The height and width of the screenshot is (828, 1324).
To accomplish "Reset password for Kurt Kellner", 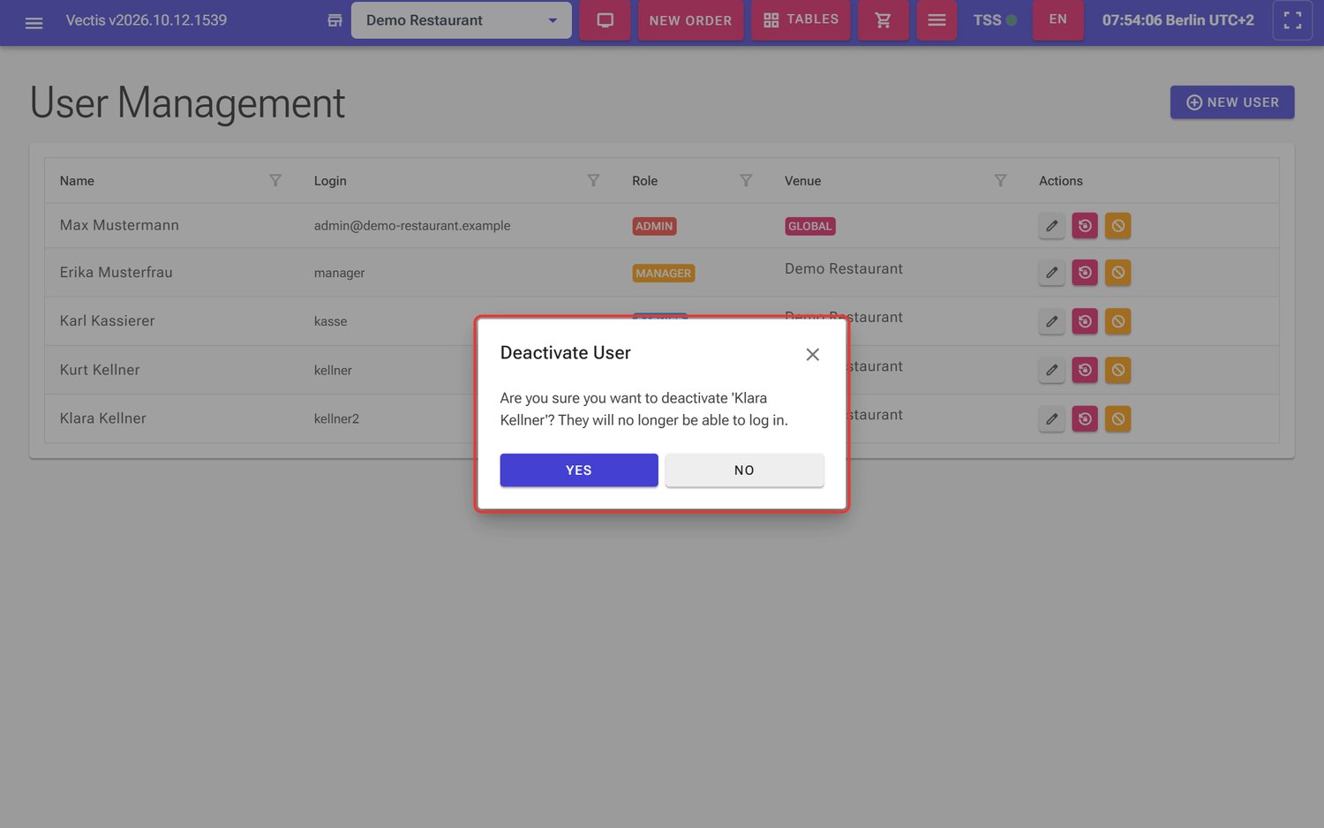I will 1085,370.
